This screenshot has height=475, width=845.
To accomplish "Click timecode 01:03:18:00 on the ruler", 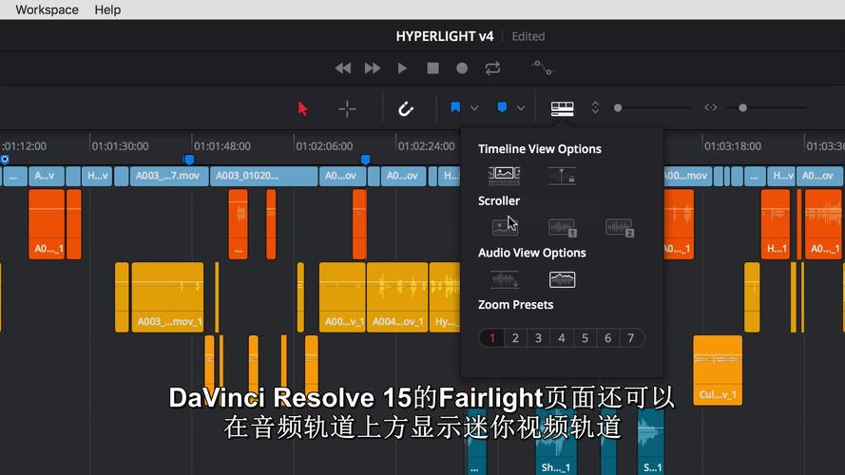I will tap(733, 146).
